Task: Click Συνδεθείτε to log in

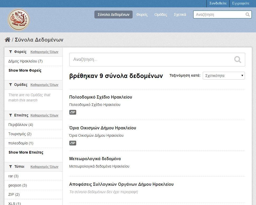Action: [x=218, y=3]
